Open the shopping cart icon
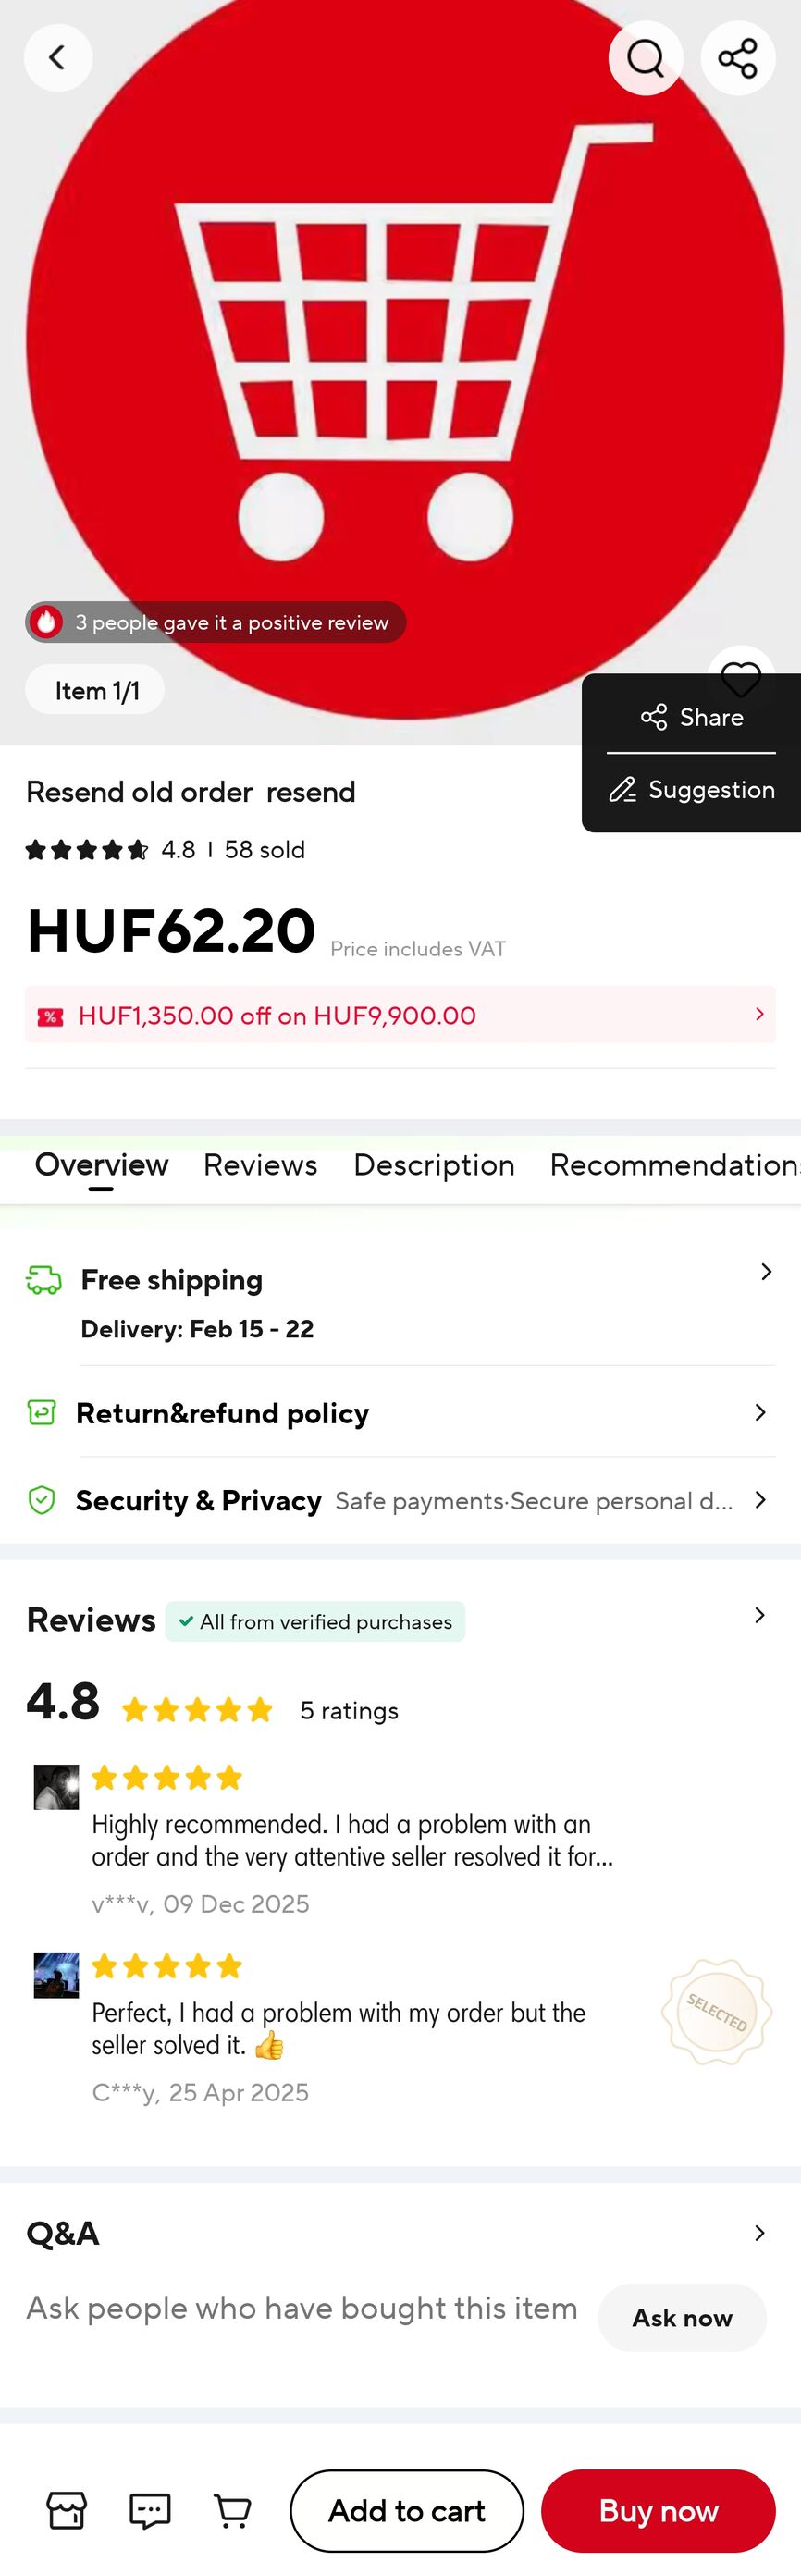This screenshot has width=801, height=2574. 233,2509
